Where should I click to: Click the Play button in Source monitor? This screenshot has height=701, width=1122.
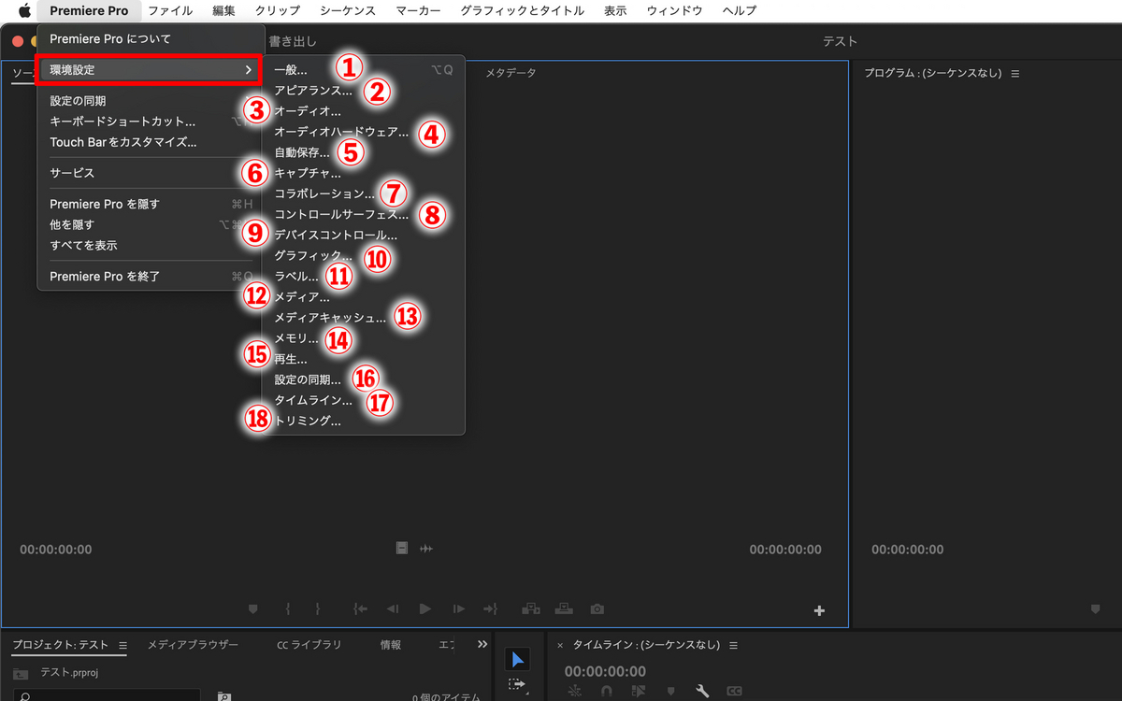425,608
